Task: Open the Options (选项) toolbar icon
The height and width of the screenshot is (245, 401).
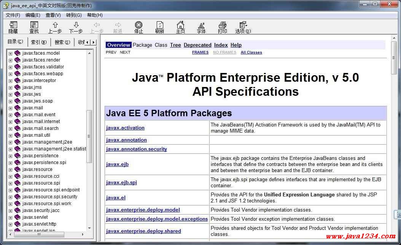Action: pos(243,27)
